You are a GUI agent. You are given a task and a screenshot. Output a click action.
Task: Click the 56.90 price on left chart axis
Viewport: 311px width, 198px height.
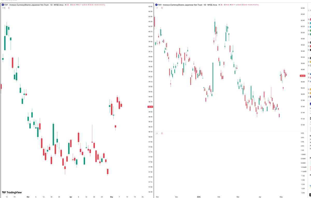[x=150, y=192]
